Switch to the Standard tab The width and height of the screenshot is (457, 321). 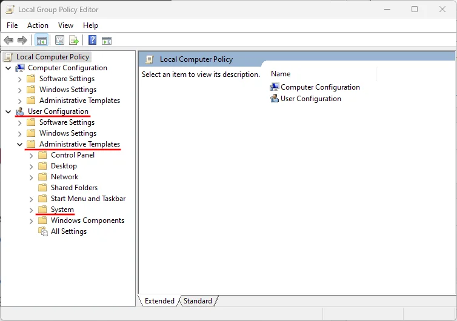tap(198, 301)
